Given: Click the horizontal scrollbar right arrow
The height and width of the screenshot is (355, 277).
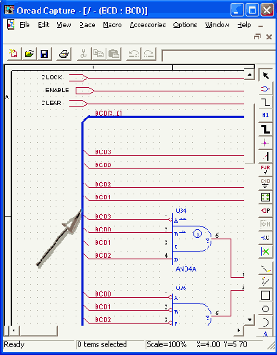Looking at the screenshot, I should [239, 331].
